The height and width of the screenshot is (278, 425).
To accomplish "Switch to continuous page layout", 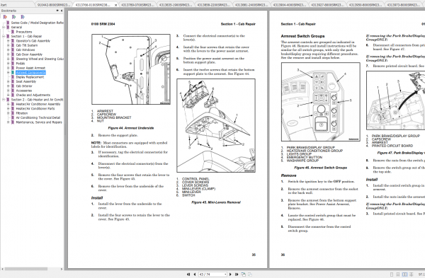I will (x=398, y=274).
